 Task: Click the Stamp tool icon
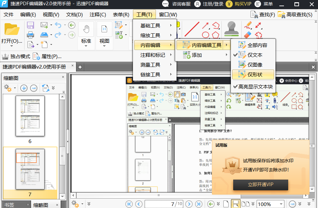[x=232, y=29]
